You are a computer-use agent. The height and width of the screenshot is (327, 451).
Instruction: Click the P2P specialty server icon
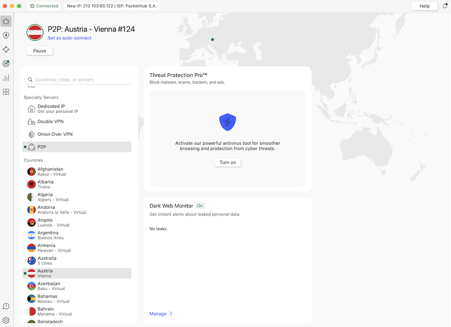click(31, 147)
